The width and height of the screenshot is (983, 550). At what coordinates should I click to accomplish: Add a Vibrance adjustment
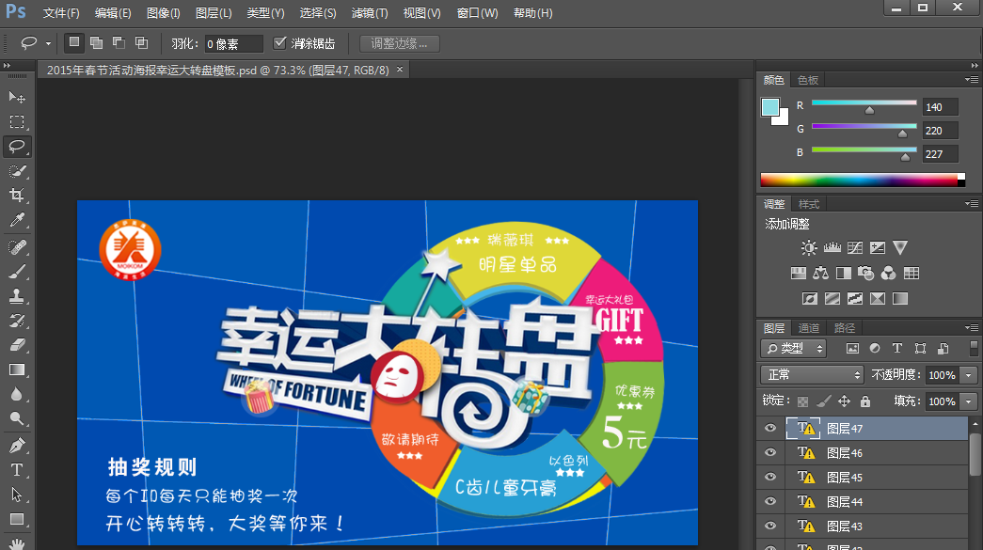click(x=900, y=247)
